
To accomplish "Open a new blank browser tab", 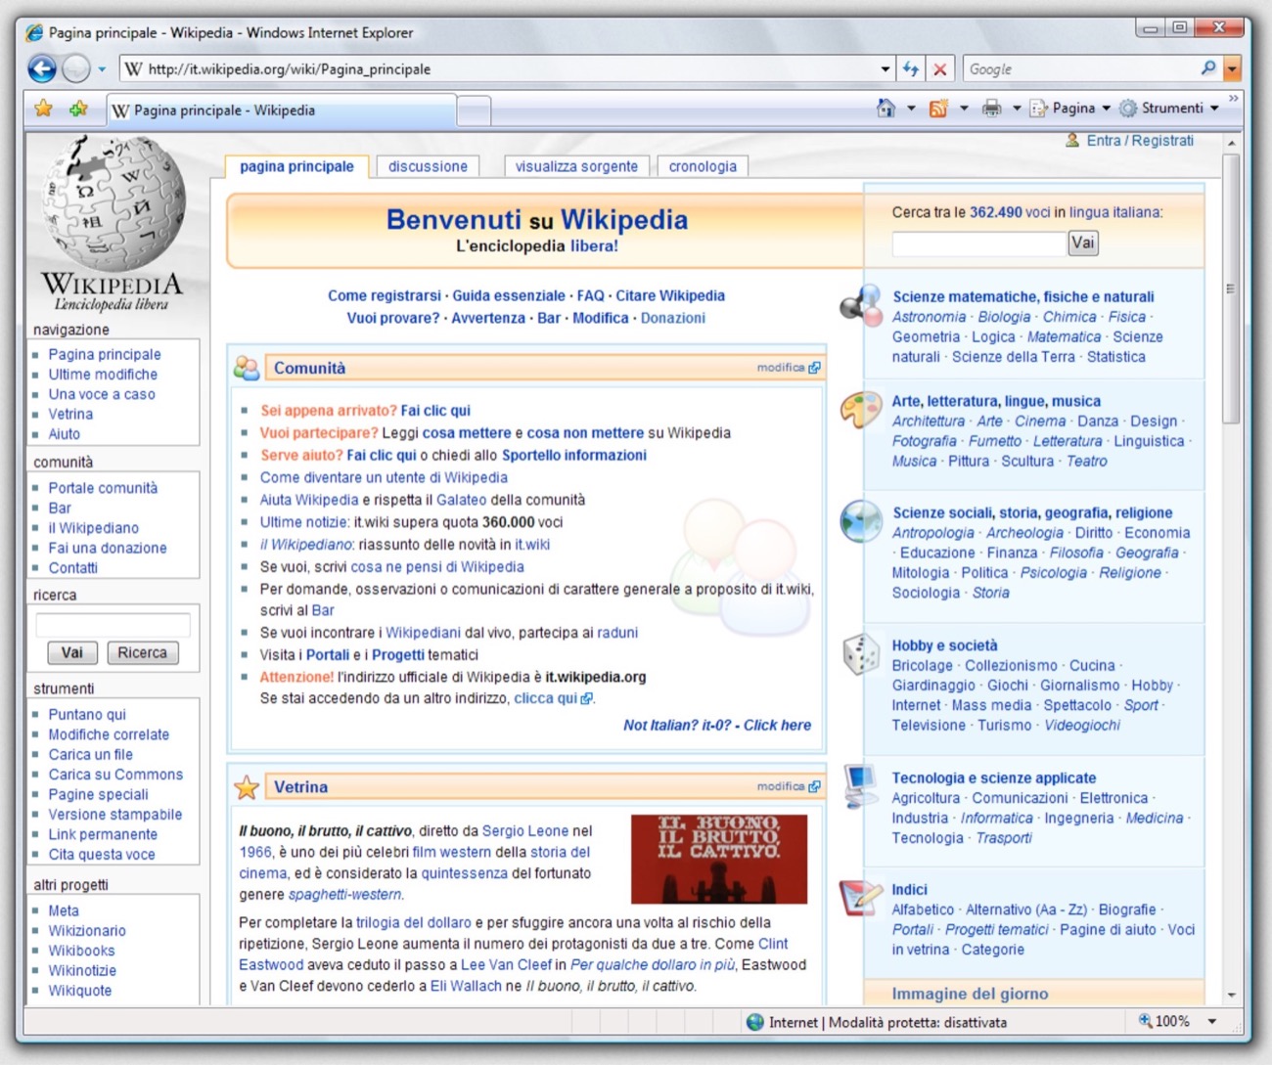I will point(474,111).
